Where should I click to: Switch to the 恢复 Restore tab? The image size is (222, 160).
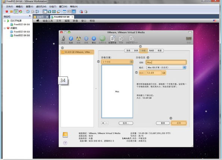coord(160,51)
